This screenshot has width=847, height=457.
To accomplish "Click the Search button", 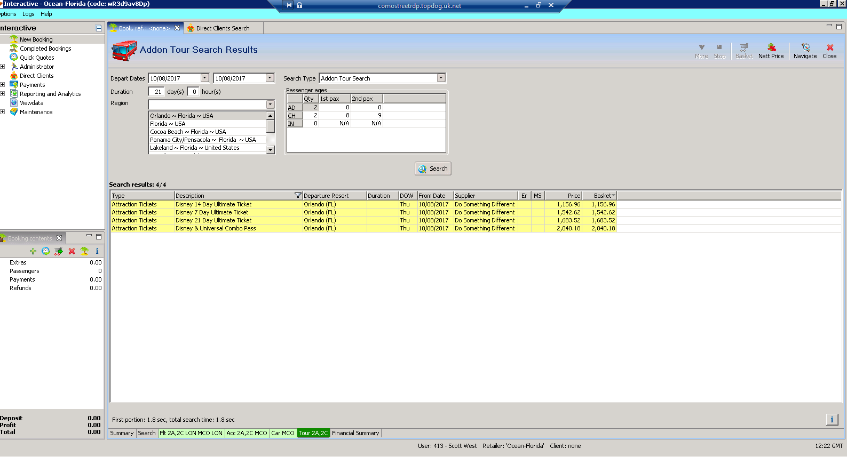I will pyautogui.click(x=433, y=169).
